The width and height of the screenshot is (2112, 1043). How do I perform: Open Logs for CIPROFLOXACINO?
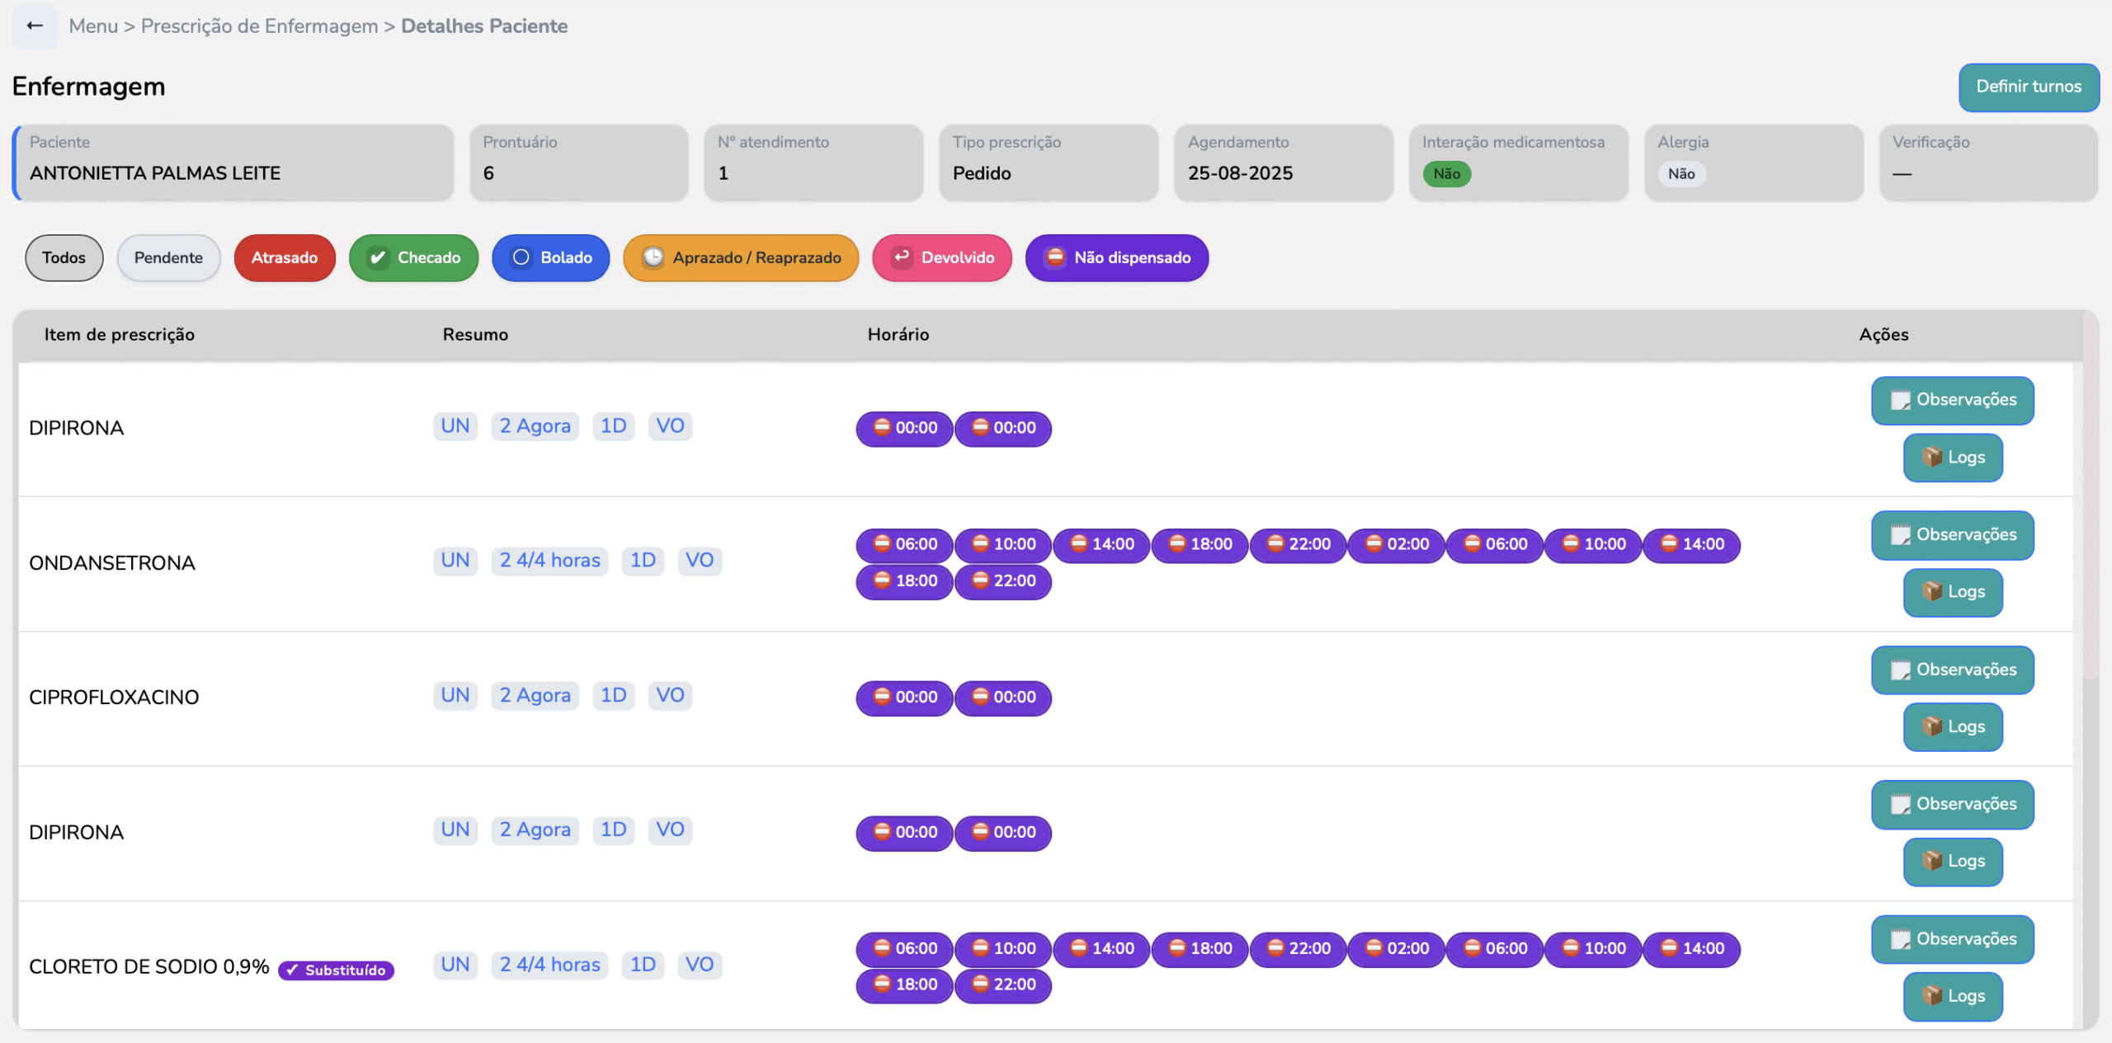(1952, 727)
